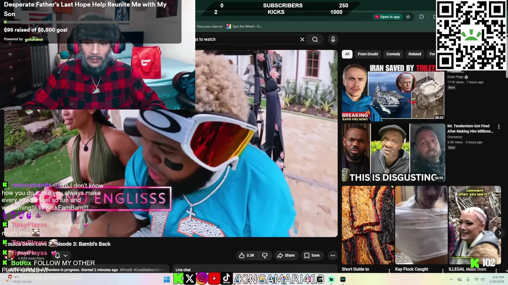
Task: Click the YouTube search magnifier button
Action: 315,39
